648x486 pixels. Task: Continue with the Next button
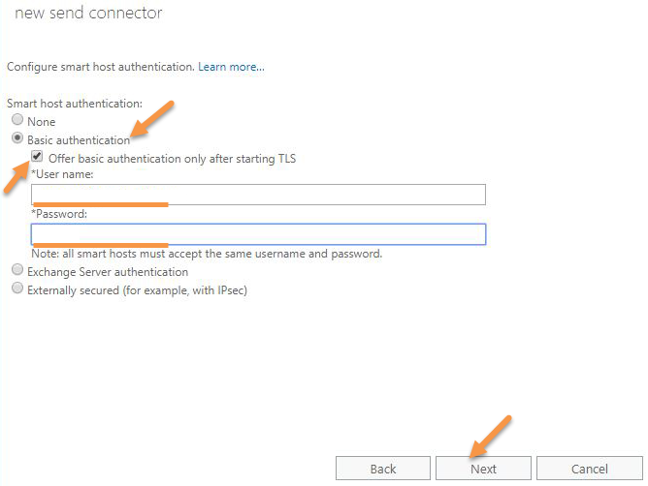[483, 469]
